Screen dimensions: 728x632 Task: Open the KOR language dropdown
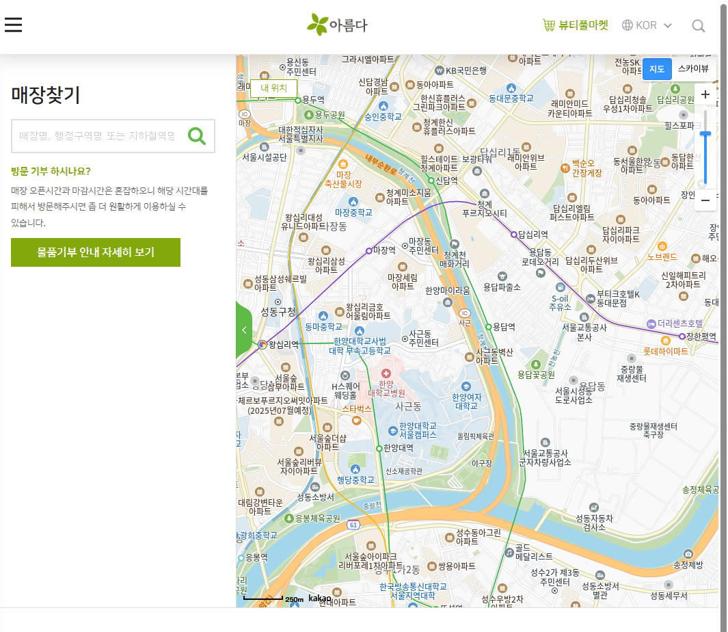click(x=645, y=25)
